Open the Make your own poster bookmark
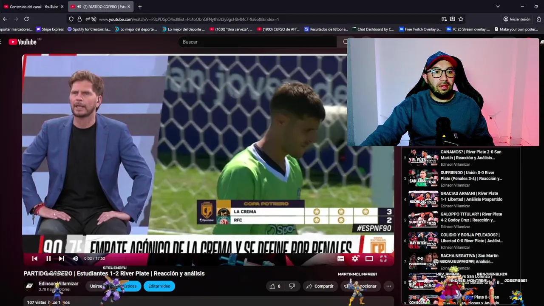This screenshot has height=306, width=544. (x=516, y=29)
